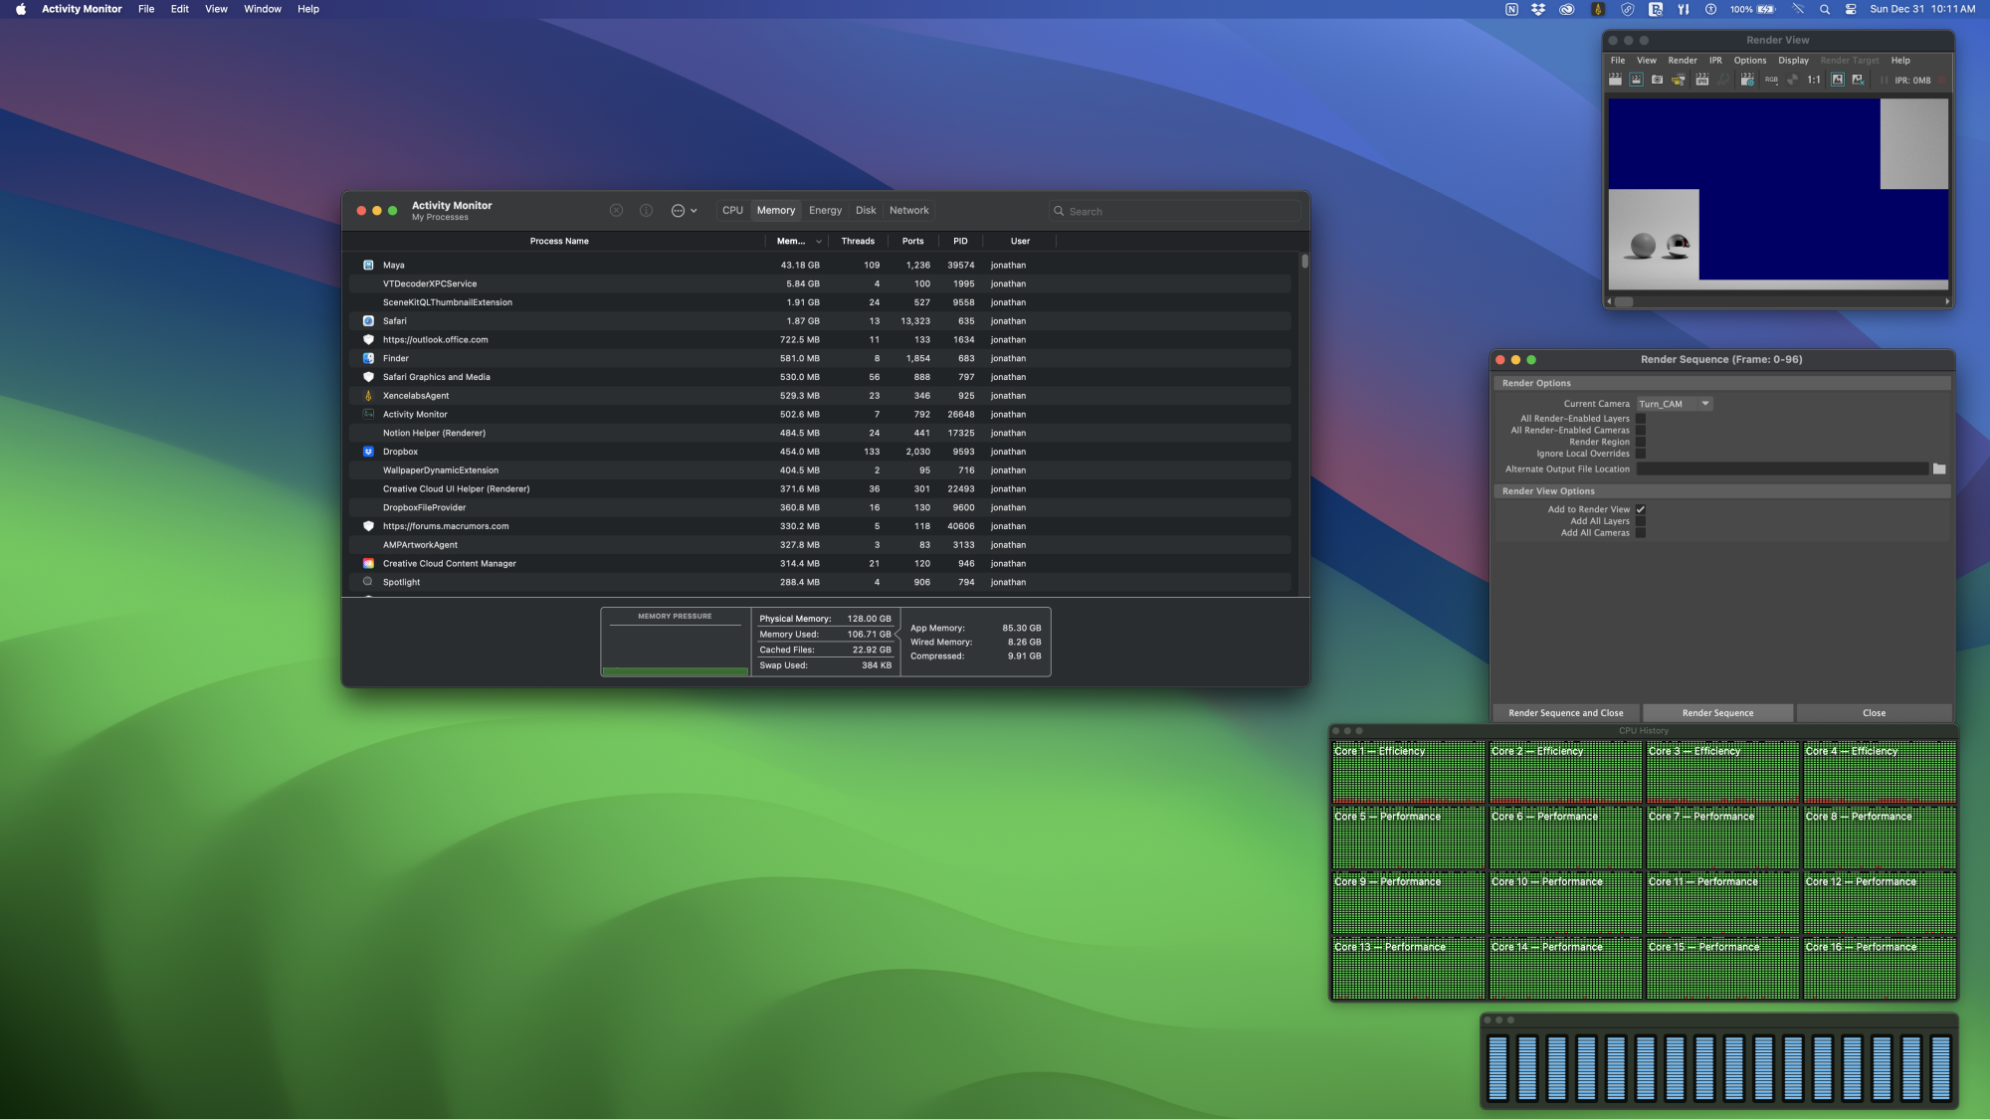1990x1119 pixels.
Task: Uncheck Add to Render View checkbox
Action: [1641, 509]
